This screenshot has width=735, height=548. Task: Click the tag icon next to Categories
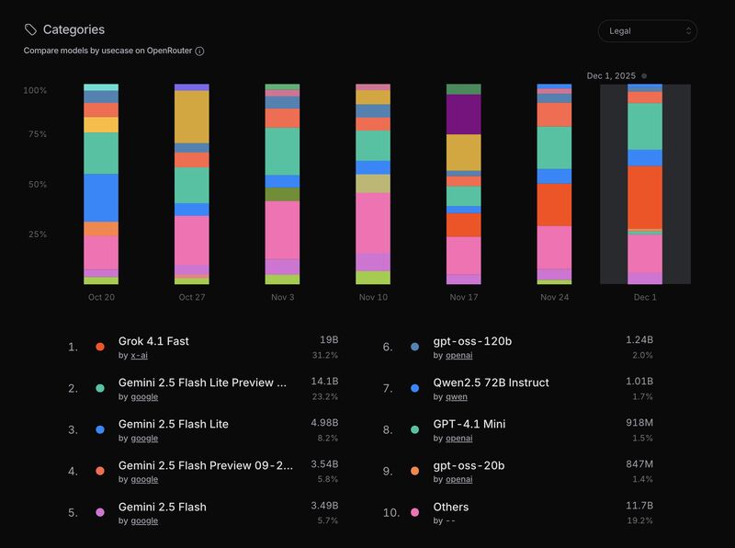tap(30, 29)
